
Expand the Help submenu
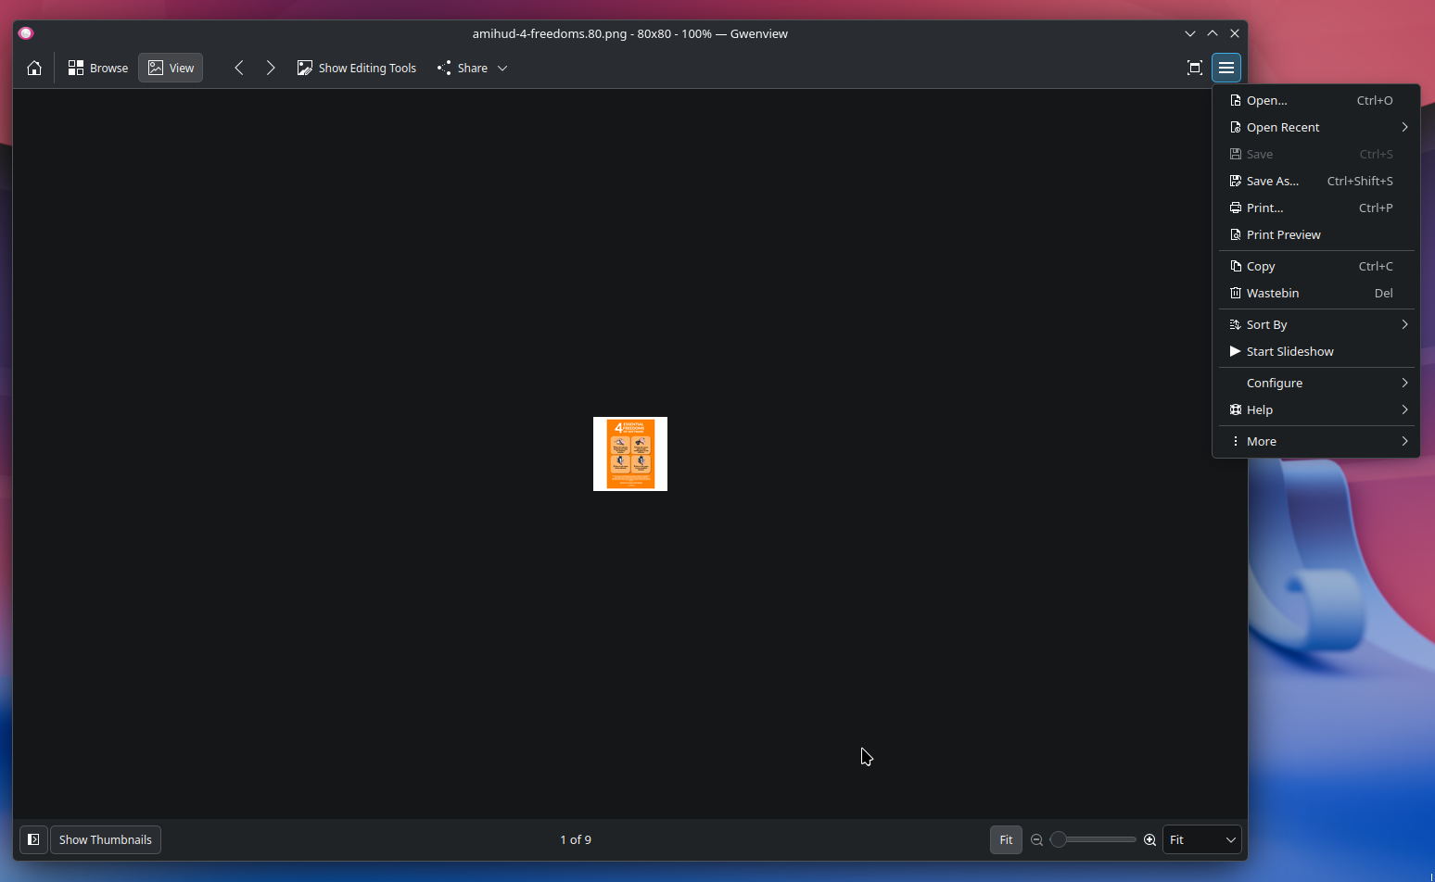click(1316, 409)
